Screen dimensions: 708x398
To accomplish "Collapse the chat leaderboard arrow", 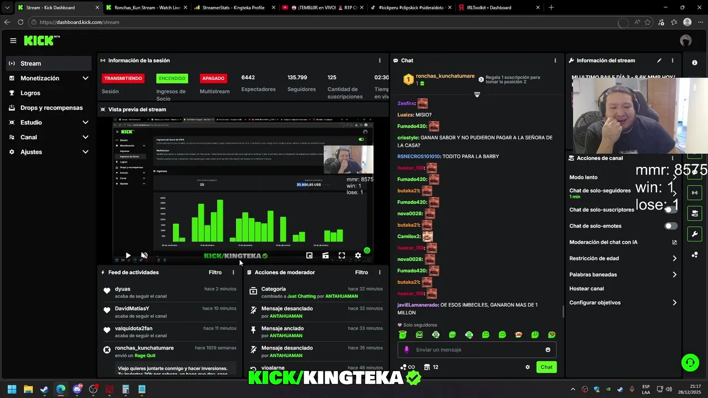I will click(x=477, y=95).
